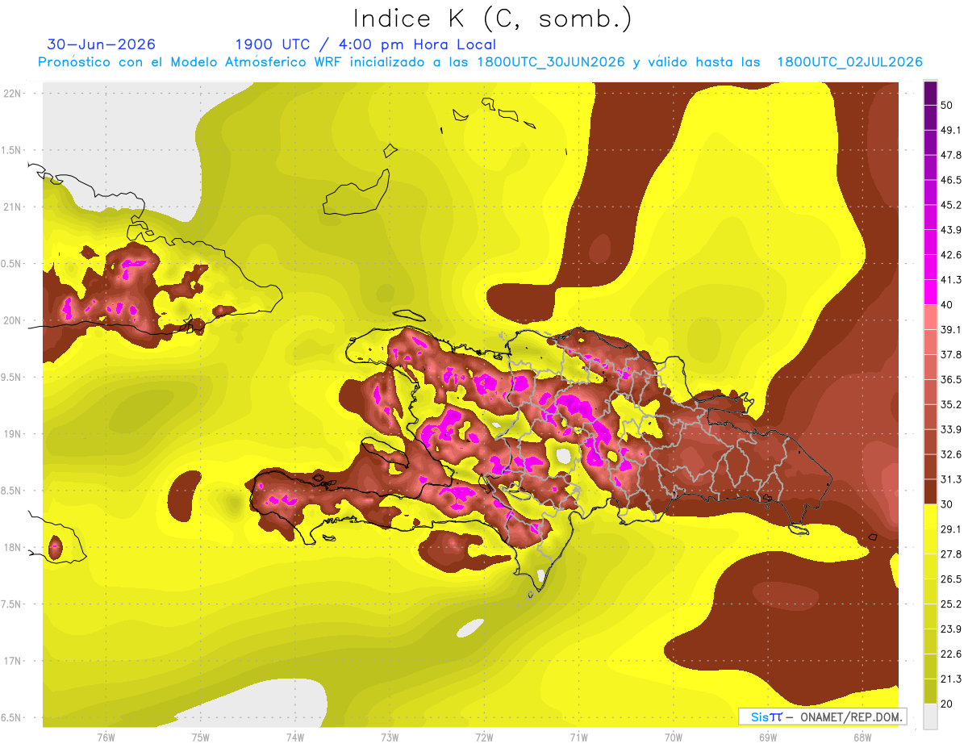This screenshot has height=748, width=968.
Task: Click the legend value '32.6'
Action: pyautogui.click(x=951, y=454)
